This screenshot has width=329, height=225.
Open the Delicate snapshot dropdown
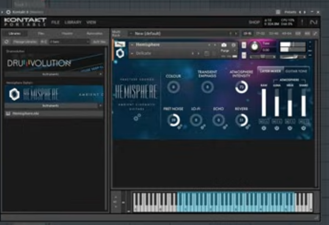point(132,53)
